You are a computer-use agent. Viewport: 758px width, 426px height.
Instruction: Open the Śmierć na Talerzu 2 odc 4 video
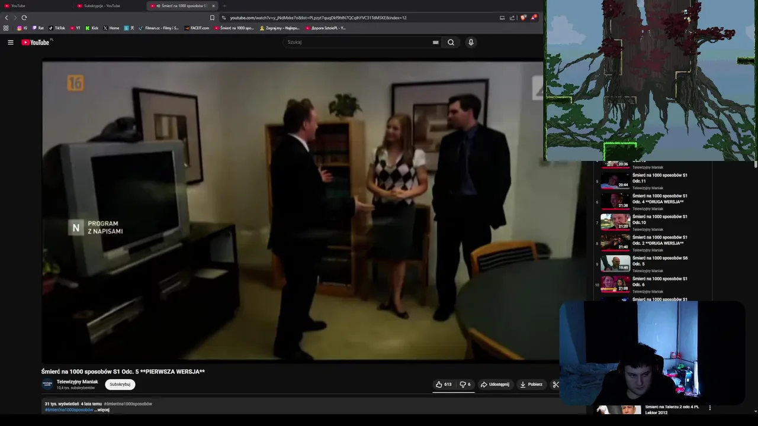[672, 409]
